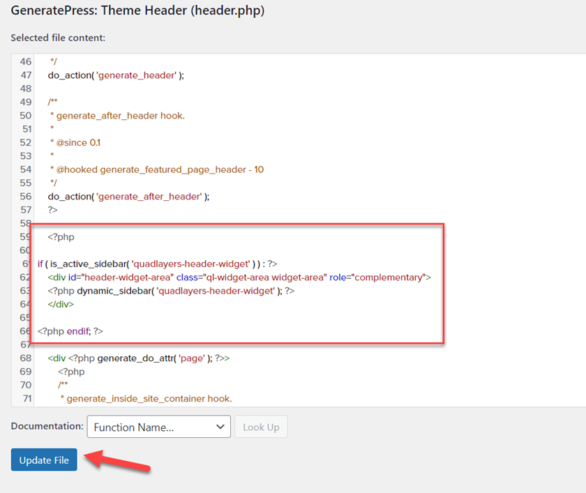Click the Documentation label
Viewport: 586px width, 493px height.
click(x=47, y=426)
